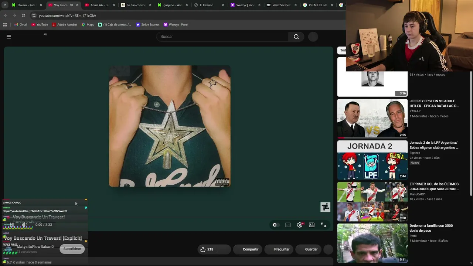Viewport: 473px width, 266px height.
Task: Open the Jeffrey Epstein vs Adolf Hitler video thumbnail
Action: point(372,118)
